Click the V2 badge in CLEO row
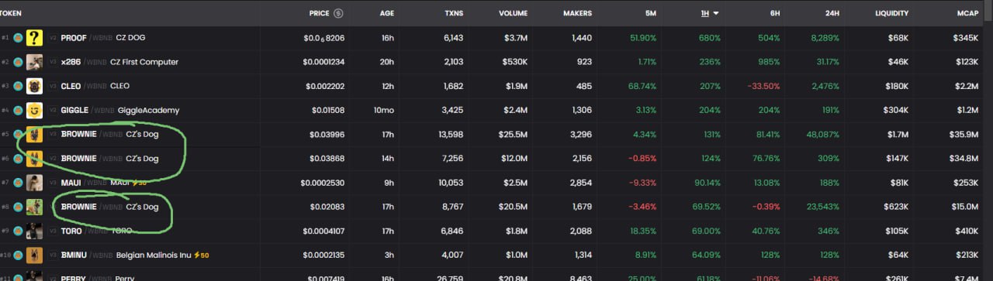This screenshot has height=281, width=993. [53, 86]
